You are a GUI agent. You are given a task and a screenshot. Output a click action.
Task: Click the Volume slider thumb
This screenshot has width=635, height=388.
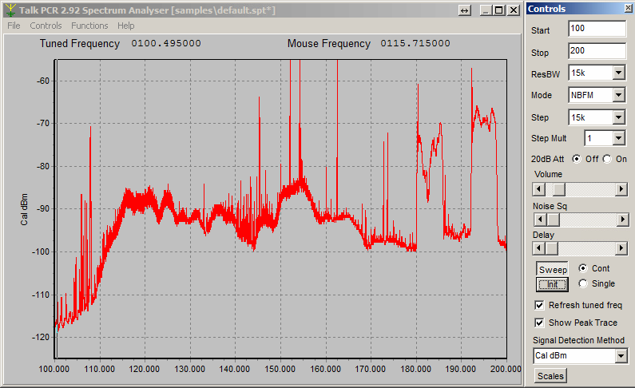pyautogui.click(x=559, y=189)
